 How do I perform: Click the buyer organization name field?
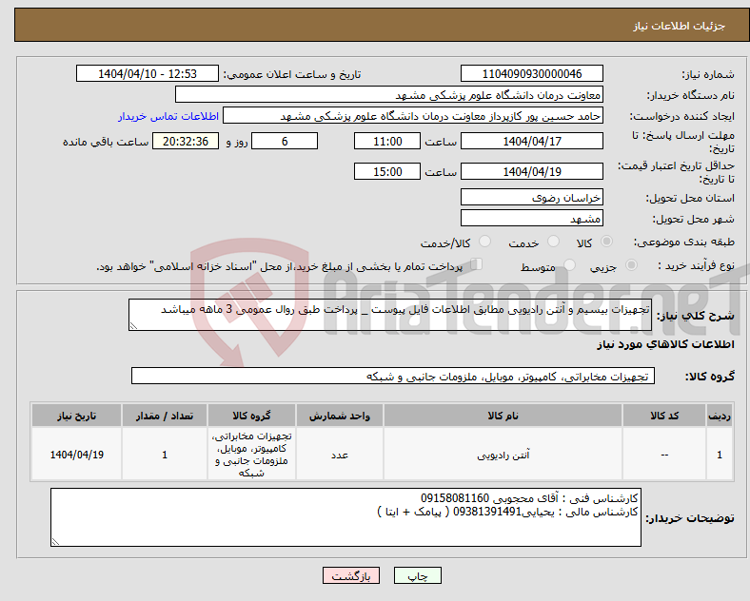tap(389, 94)
